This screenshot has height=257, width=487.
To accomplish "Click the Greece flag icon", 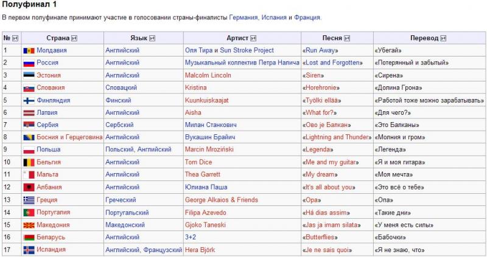I will click(29, 200).
